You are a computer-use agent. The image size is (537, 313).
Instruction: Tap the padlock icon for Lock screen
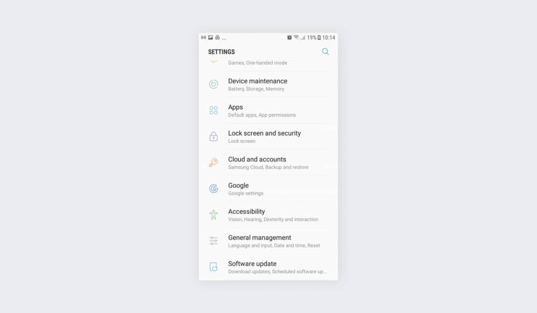point(213,137)
